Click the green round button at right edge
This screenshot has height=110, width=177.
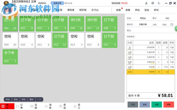[x=176, y=28]
